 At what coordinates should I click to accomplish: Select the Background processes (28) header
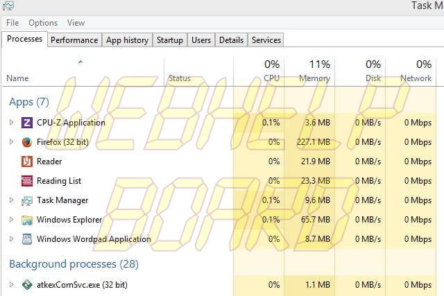(74, 264)
